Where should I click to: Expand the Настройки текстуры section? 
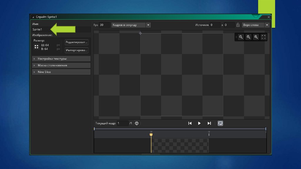(61, 59)
